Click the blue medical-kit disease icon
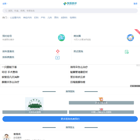Viewport: 140px width, 140px height. 58,58
